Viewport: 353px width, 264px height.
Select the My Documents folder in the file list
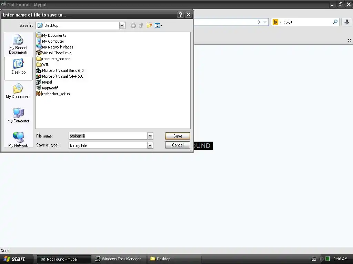point(51,35)
